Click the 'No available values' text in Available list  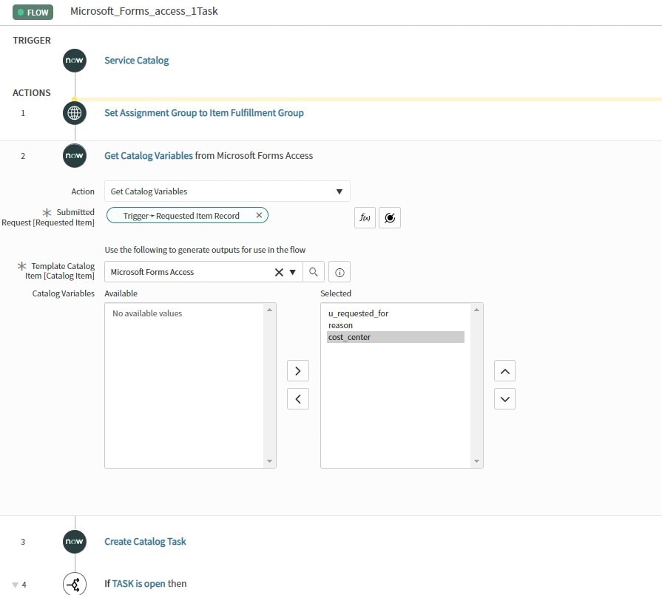[x=147, y=313]
